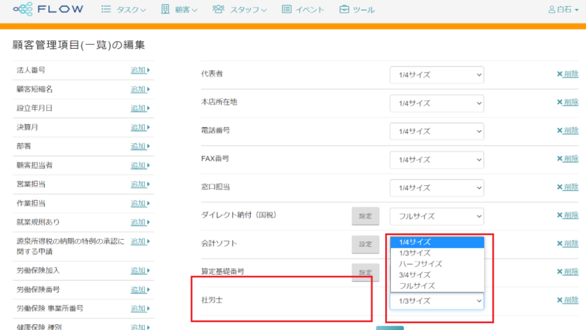Open size dropdown for 本店所在地
This screenshot has width=586, height=330.
pos(437,103)
